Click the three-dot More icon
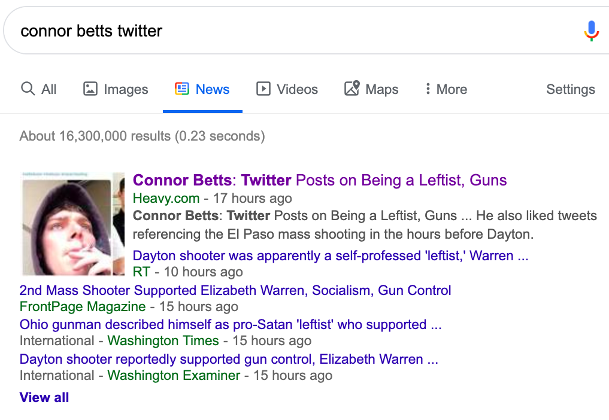The width and height of the screenshot is (609, 420). tap(428, 89)
